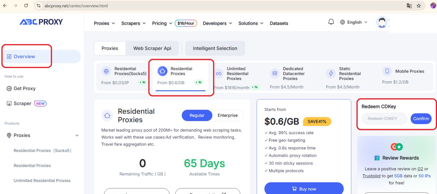Screen dimensions: 437x194
Task: Open the Intelligent Selection tab
Action: [x=215, y=48]
